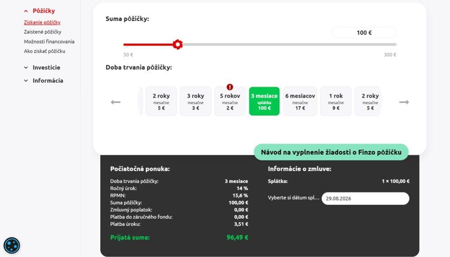Select the green 3 mesiace card

[x=264, y=101]
